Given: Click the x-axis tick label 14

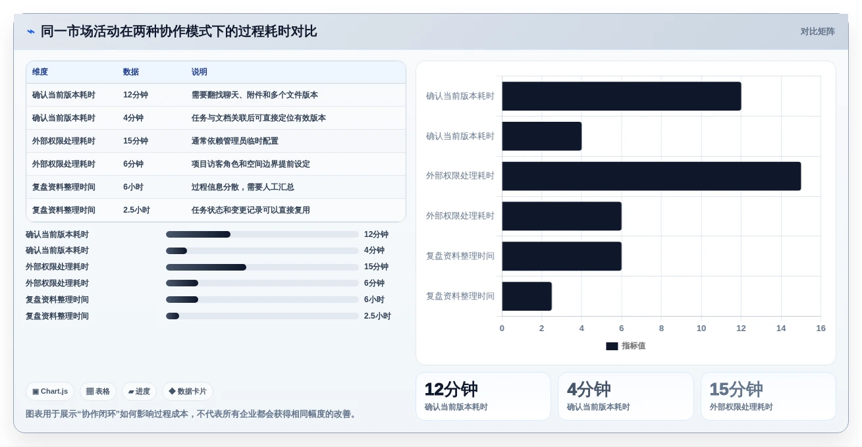Looking at the screenshot, I should pos(781,329).
